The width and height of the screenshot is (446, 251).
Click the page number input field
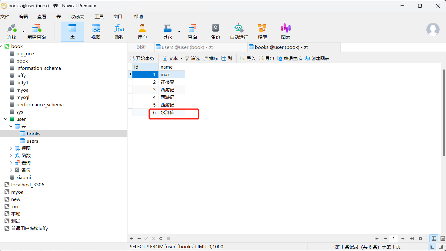[394, 239]
